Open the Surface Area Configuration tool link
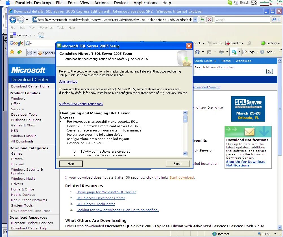The image size is (283, 237). click(81, 104)
